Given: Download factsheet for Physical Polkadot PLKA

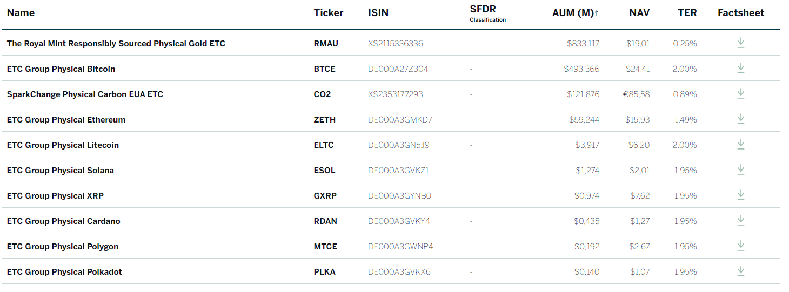Looking at the screenshot, I should (741, 271).
